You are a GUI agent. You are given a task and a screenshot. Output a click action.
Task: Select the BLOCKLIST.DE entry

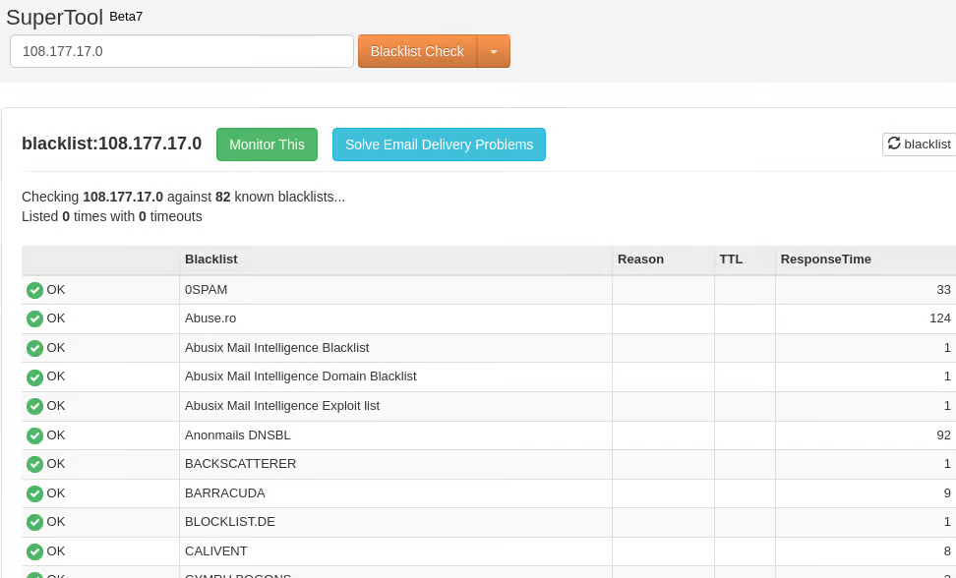[230, 522]
